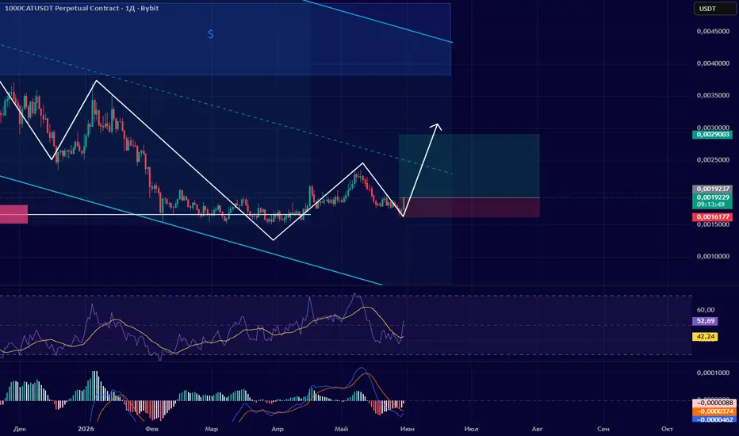Select the grey 0,0019237 price tag

coord(712,189)
